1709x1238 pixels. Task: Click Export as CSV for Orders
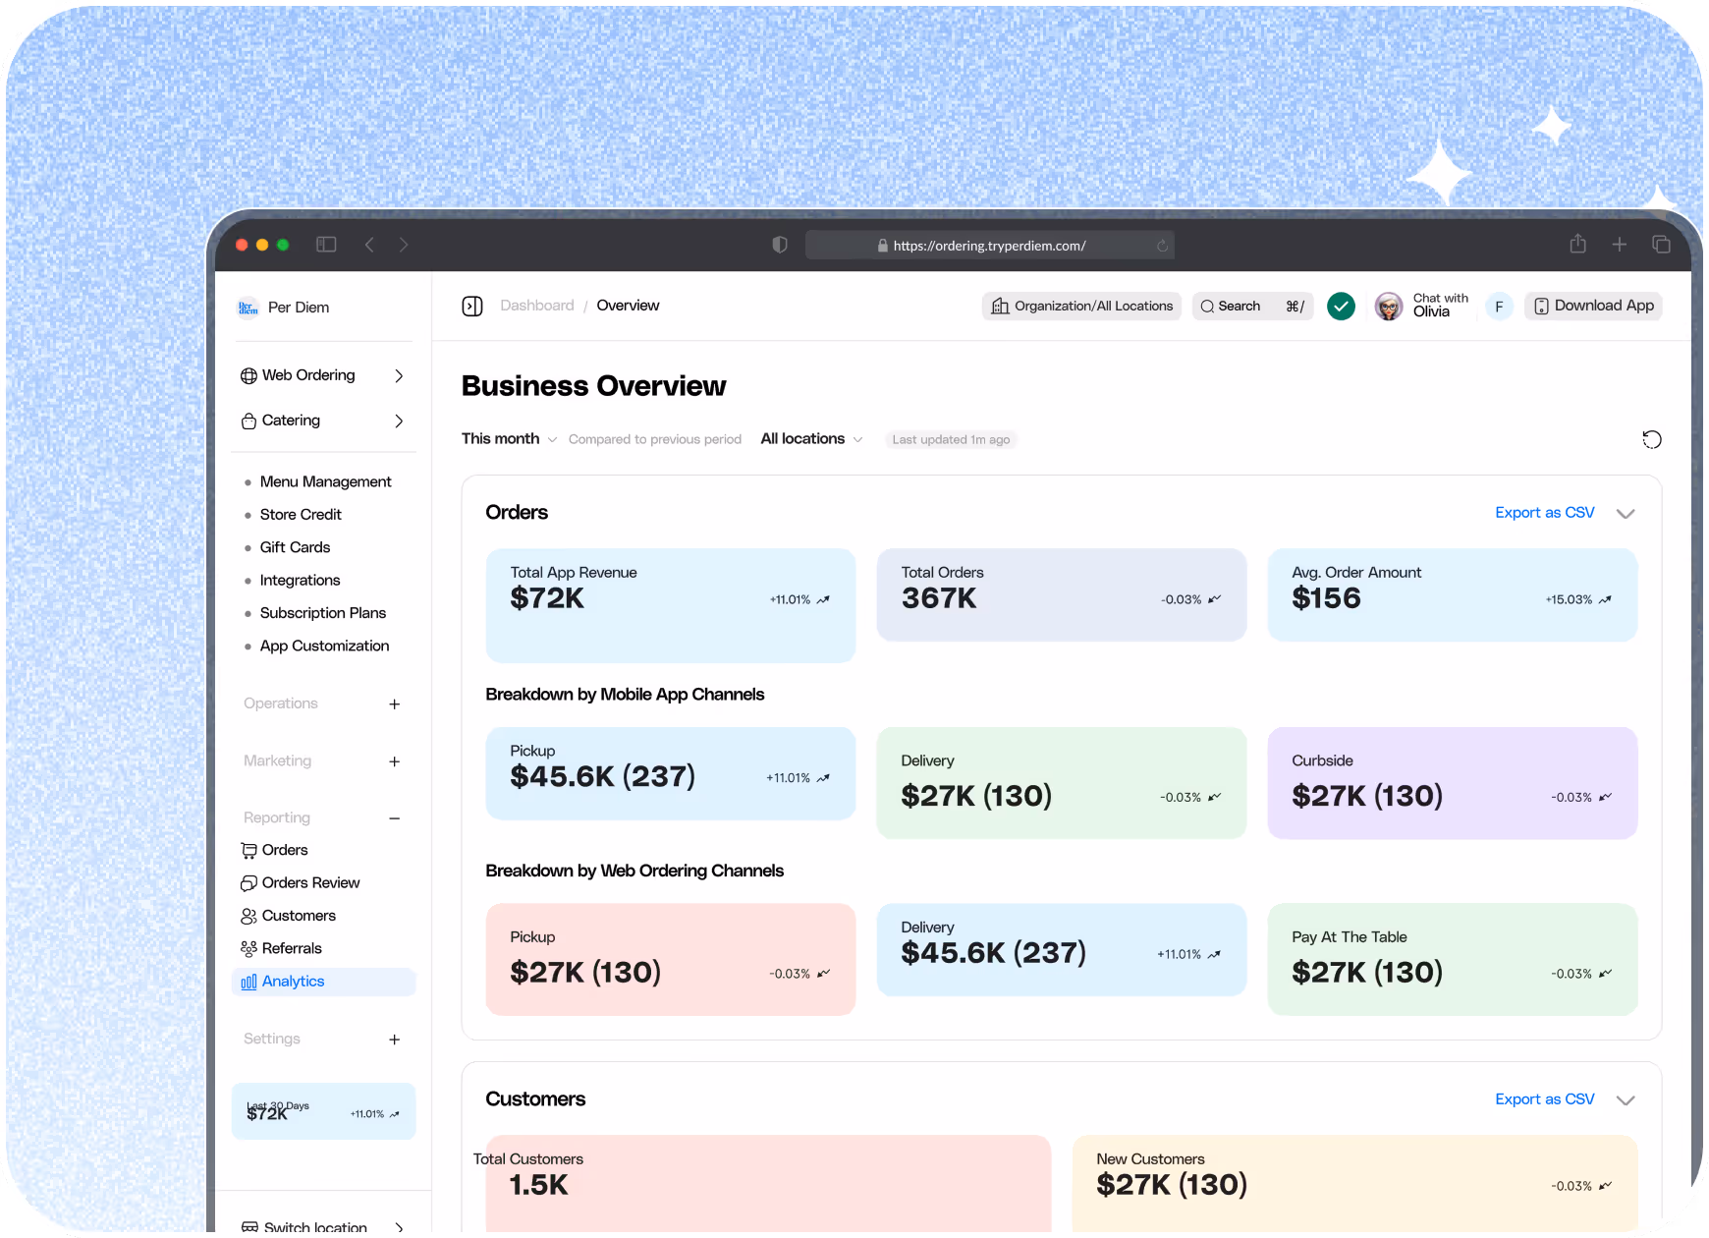(1544, 513)
